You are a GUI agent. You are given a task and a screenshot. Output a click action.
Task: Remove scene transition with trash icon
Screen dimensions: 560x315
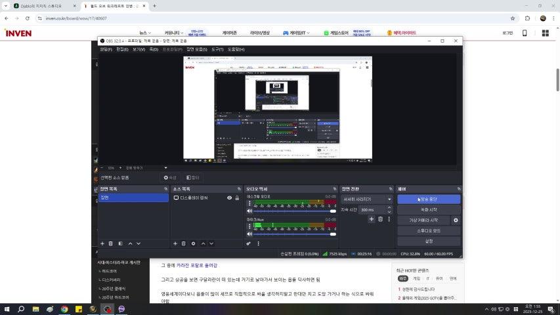(x=380, y=219)
